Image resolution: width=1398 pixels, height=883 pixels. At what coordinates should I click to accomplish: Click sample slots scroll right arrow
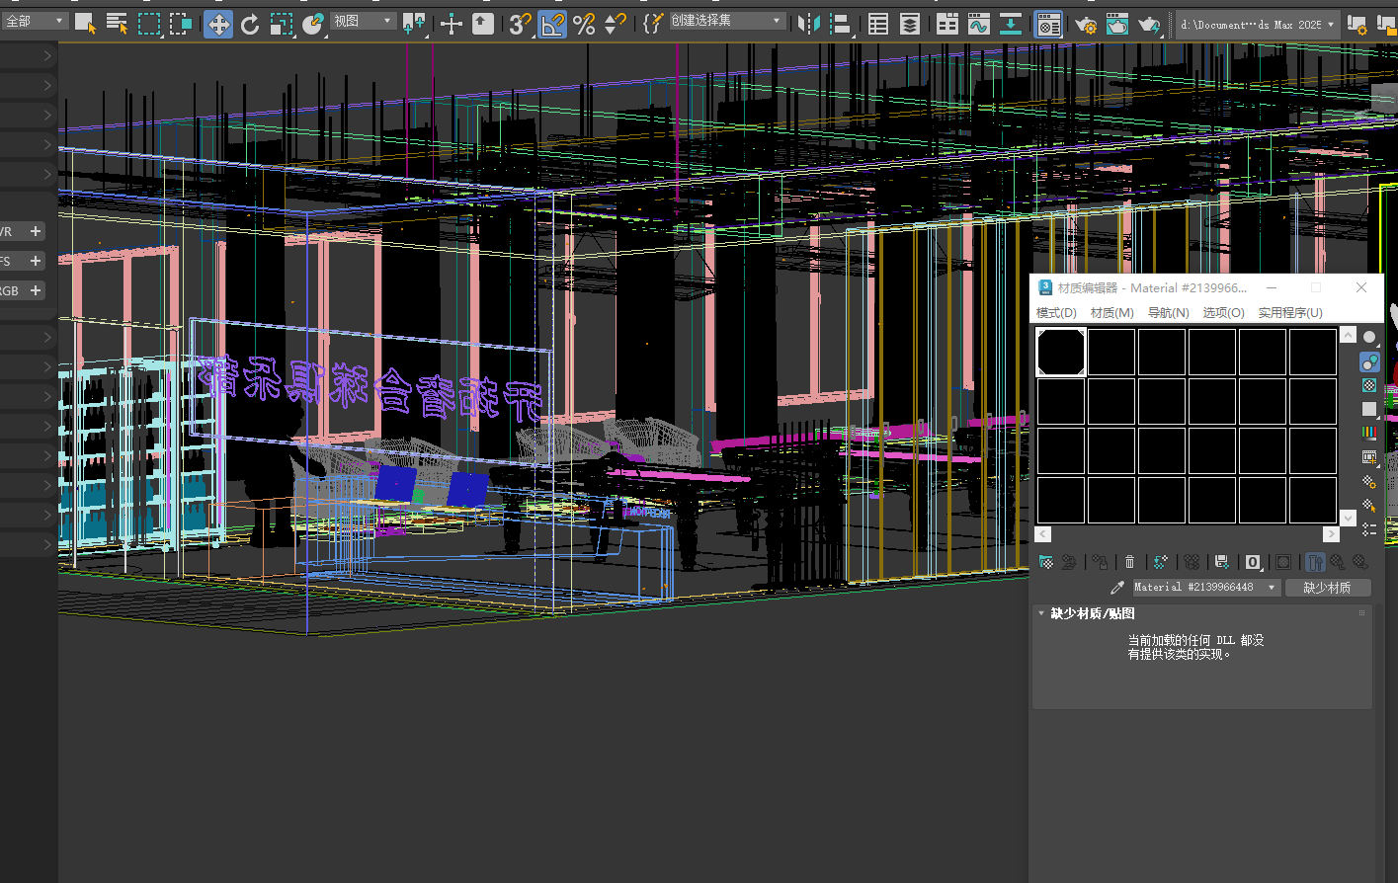click(x=1331, y=534)
